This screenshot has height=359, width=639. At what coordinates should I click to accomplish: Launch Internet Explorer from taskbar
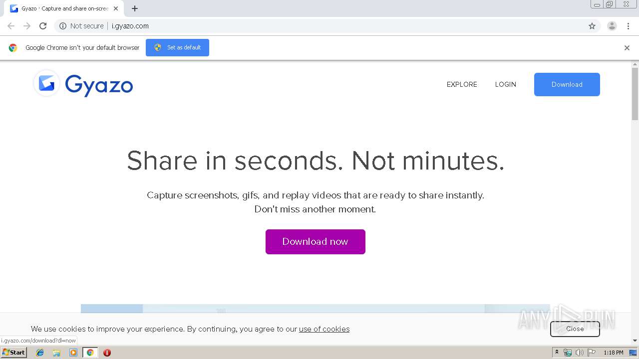pos(40,353)
